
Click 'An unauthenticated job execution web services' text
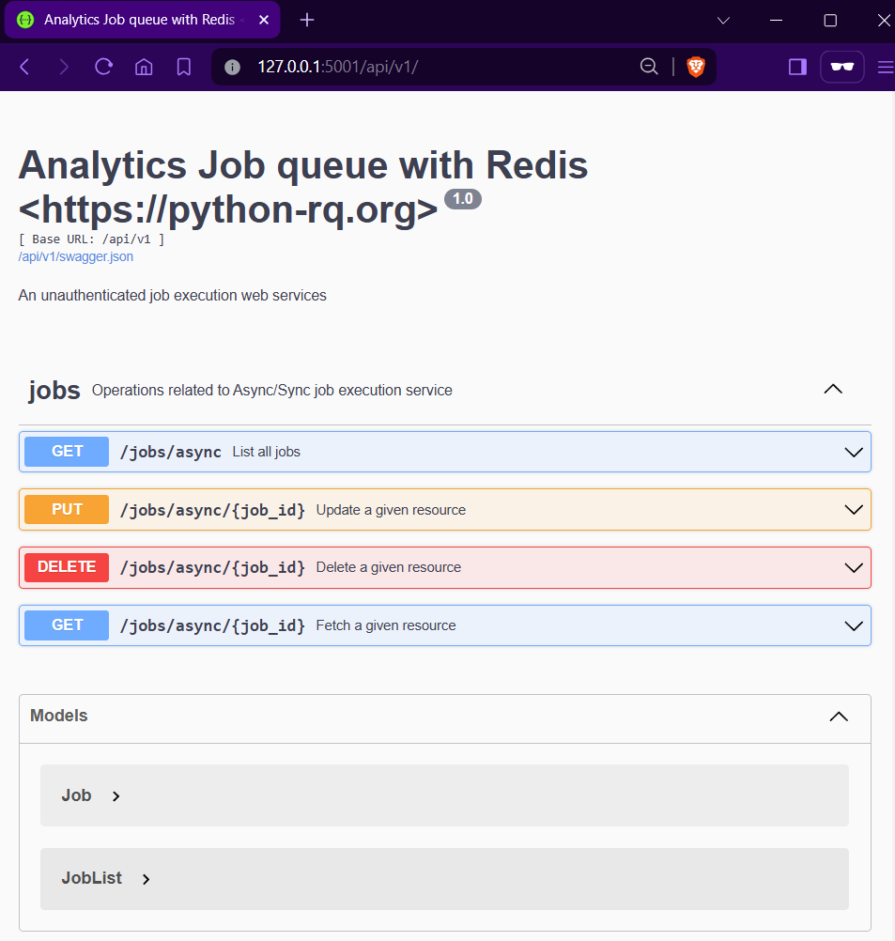click(x=172, y=295)
